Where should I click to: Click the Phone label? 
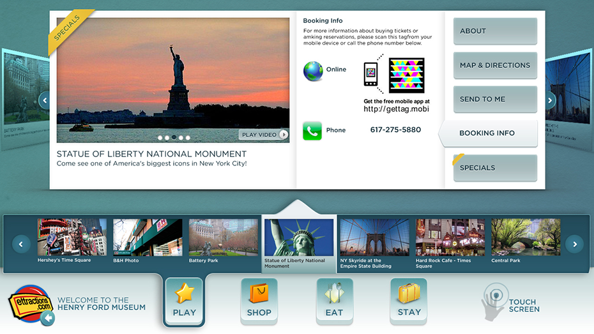tap(335, 130)
